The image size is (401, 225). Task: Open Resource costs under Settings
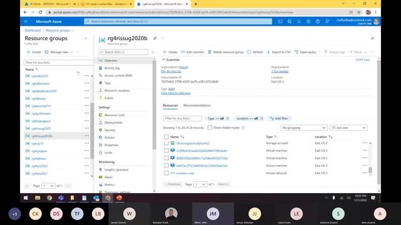point(114,115)
